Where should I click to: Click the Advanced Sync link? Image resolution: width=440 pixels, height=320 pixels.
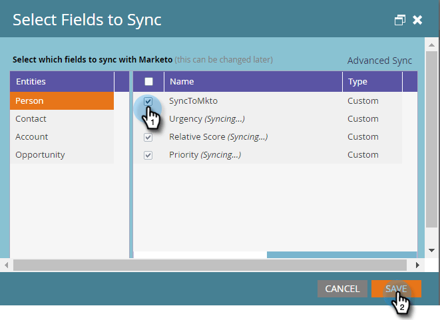pos(379,61)
